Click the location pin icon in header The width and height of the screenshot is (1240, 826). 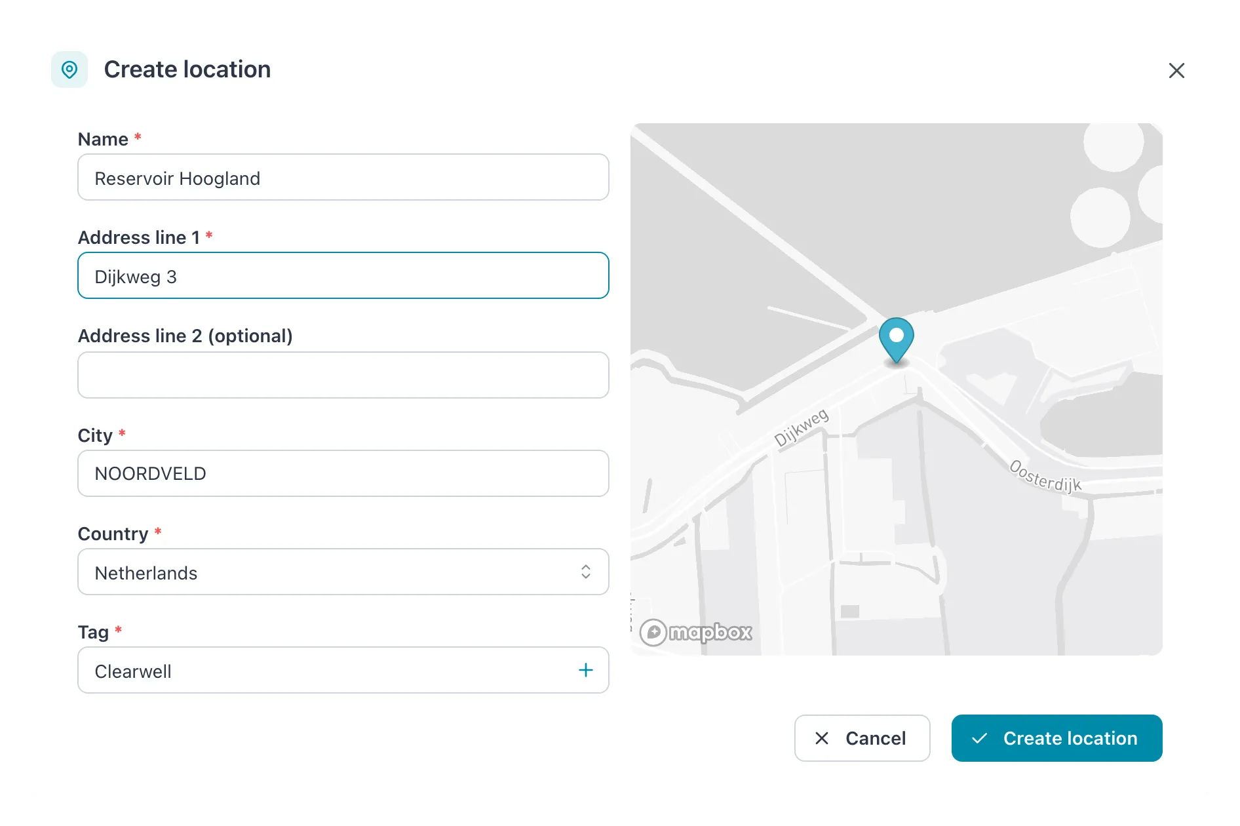click(69, 69)
